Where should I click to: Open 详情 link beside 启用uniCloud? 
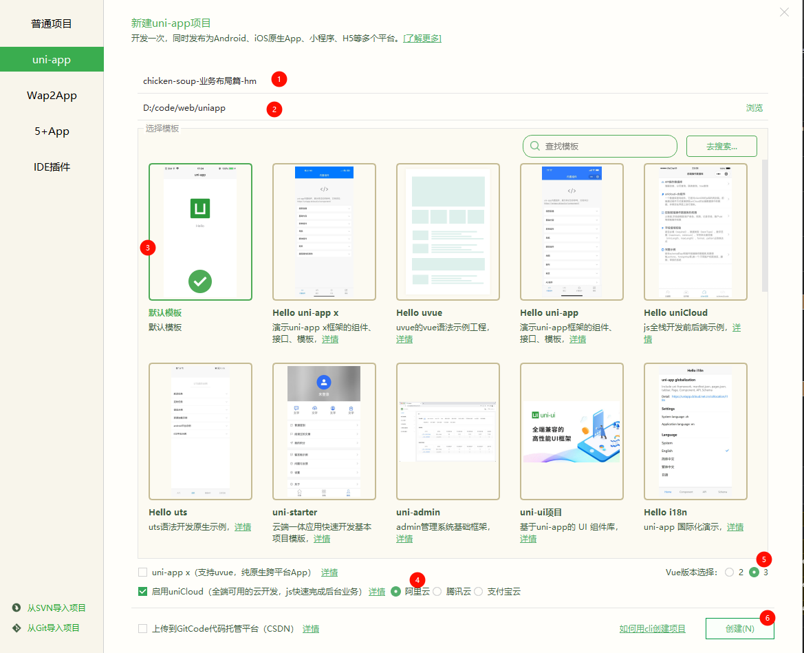[x=377, y=592]
